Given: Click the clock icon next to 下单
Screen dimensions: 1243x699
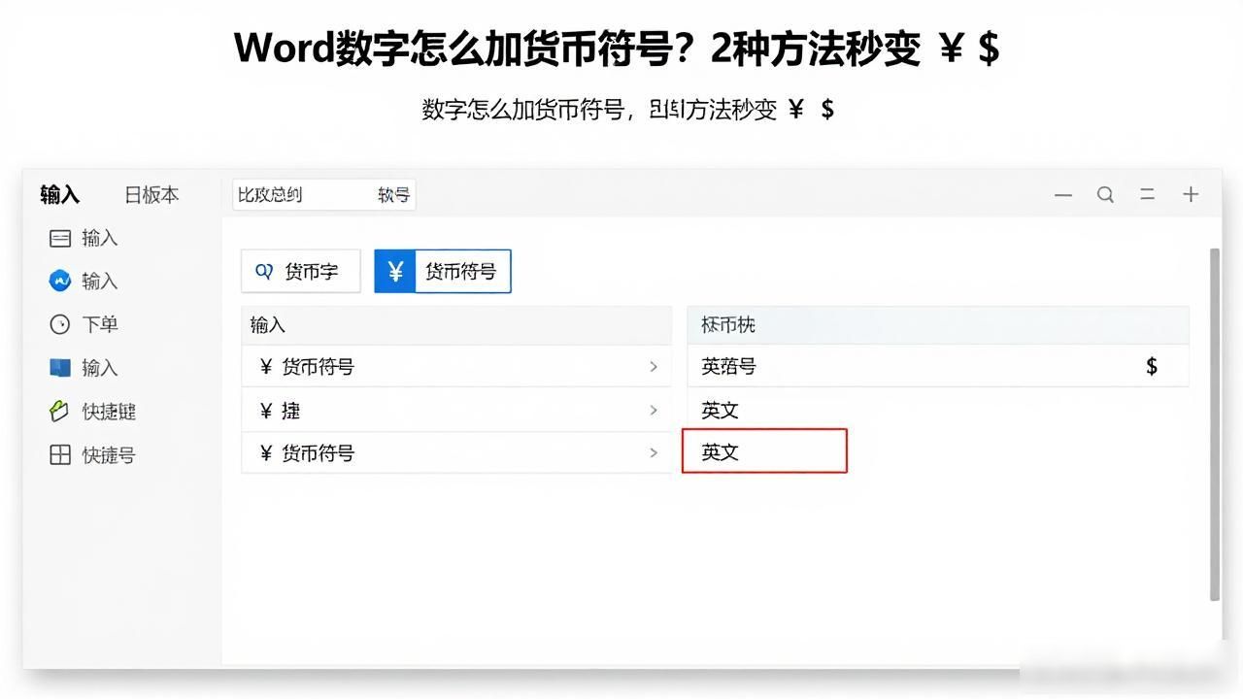Looking at the screenshot, I should coord(60,324).
